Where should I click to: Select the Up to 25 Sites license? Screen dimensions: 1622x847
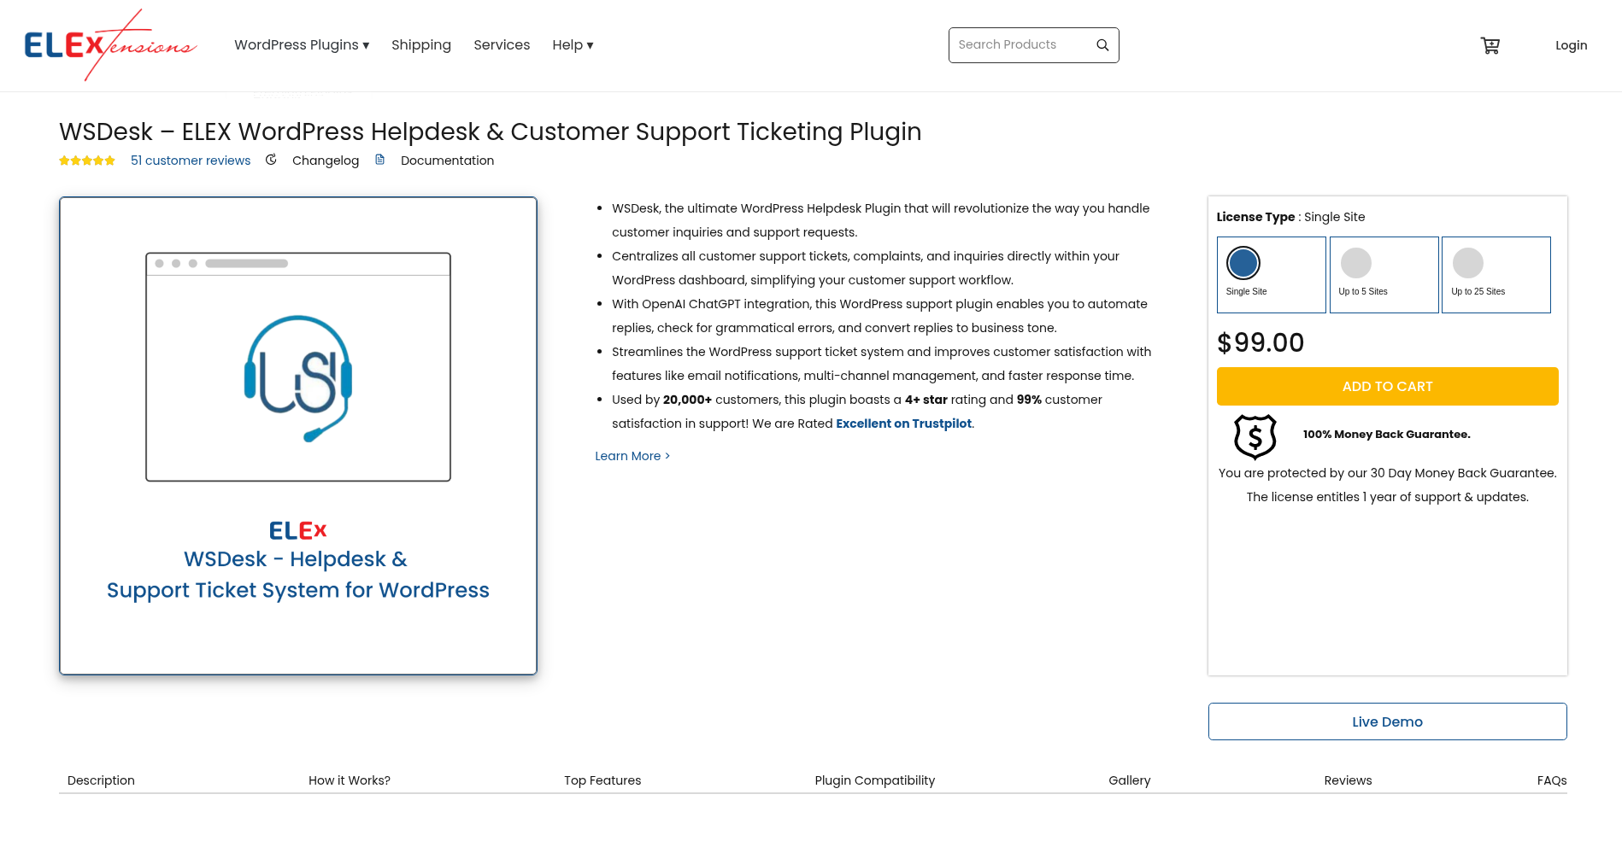click(x=1496, y=274)
